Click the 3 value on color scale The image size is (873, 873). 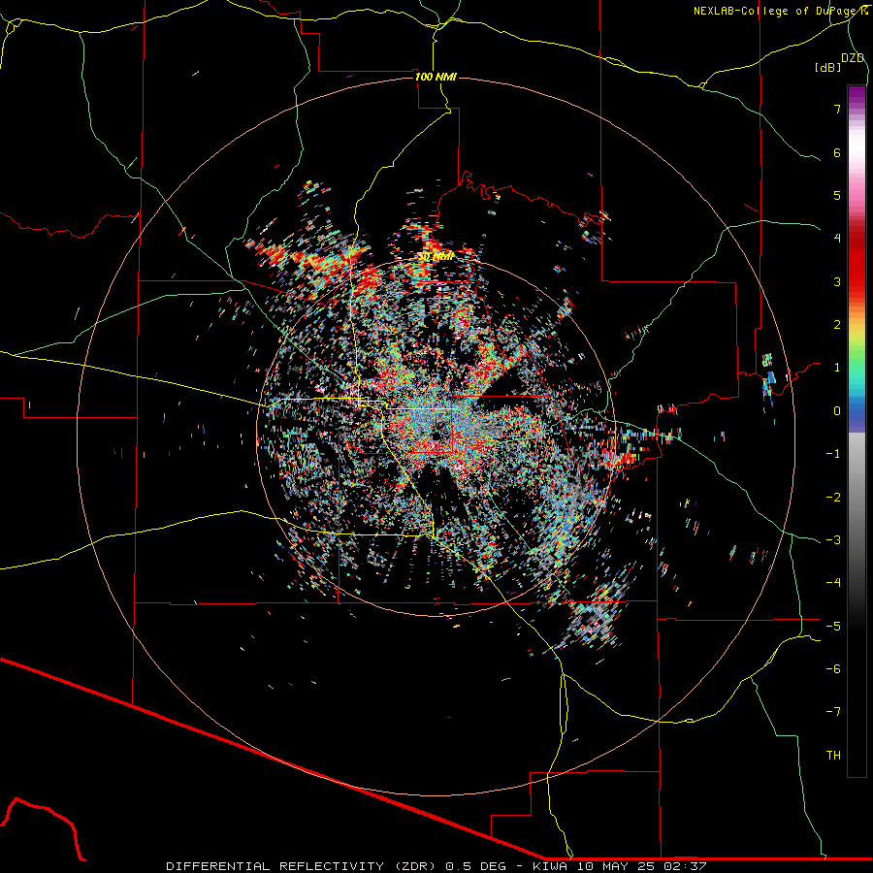click(x=837, y=281)
